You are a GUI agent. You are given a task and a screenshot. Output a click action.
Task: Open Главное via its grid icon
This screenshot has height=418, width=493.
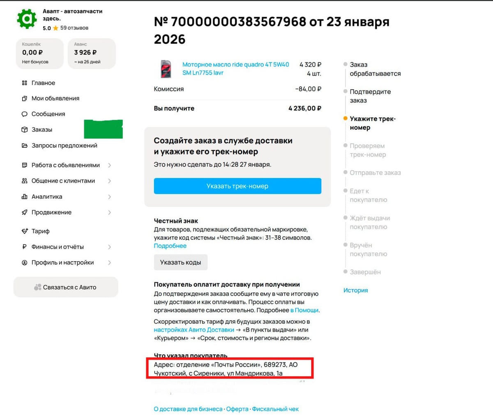click(x=25, y=83)
